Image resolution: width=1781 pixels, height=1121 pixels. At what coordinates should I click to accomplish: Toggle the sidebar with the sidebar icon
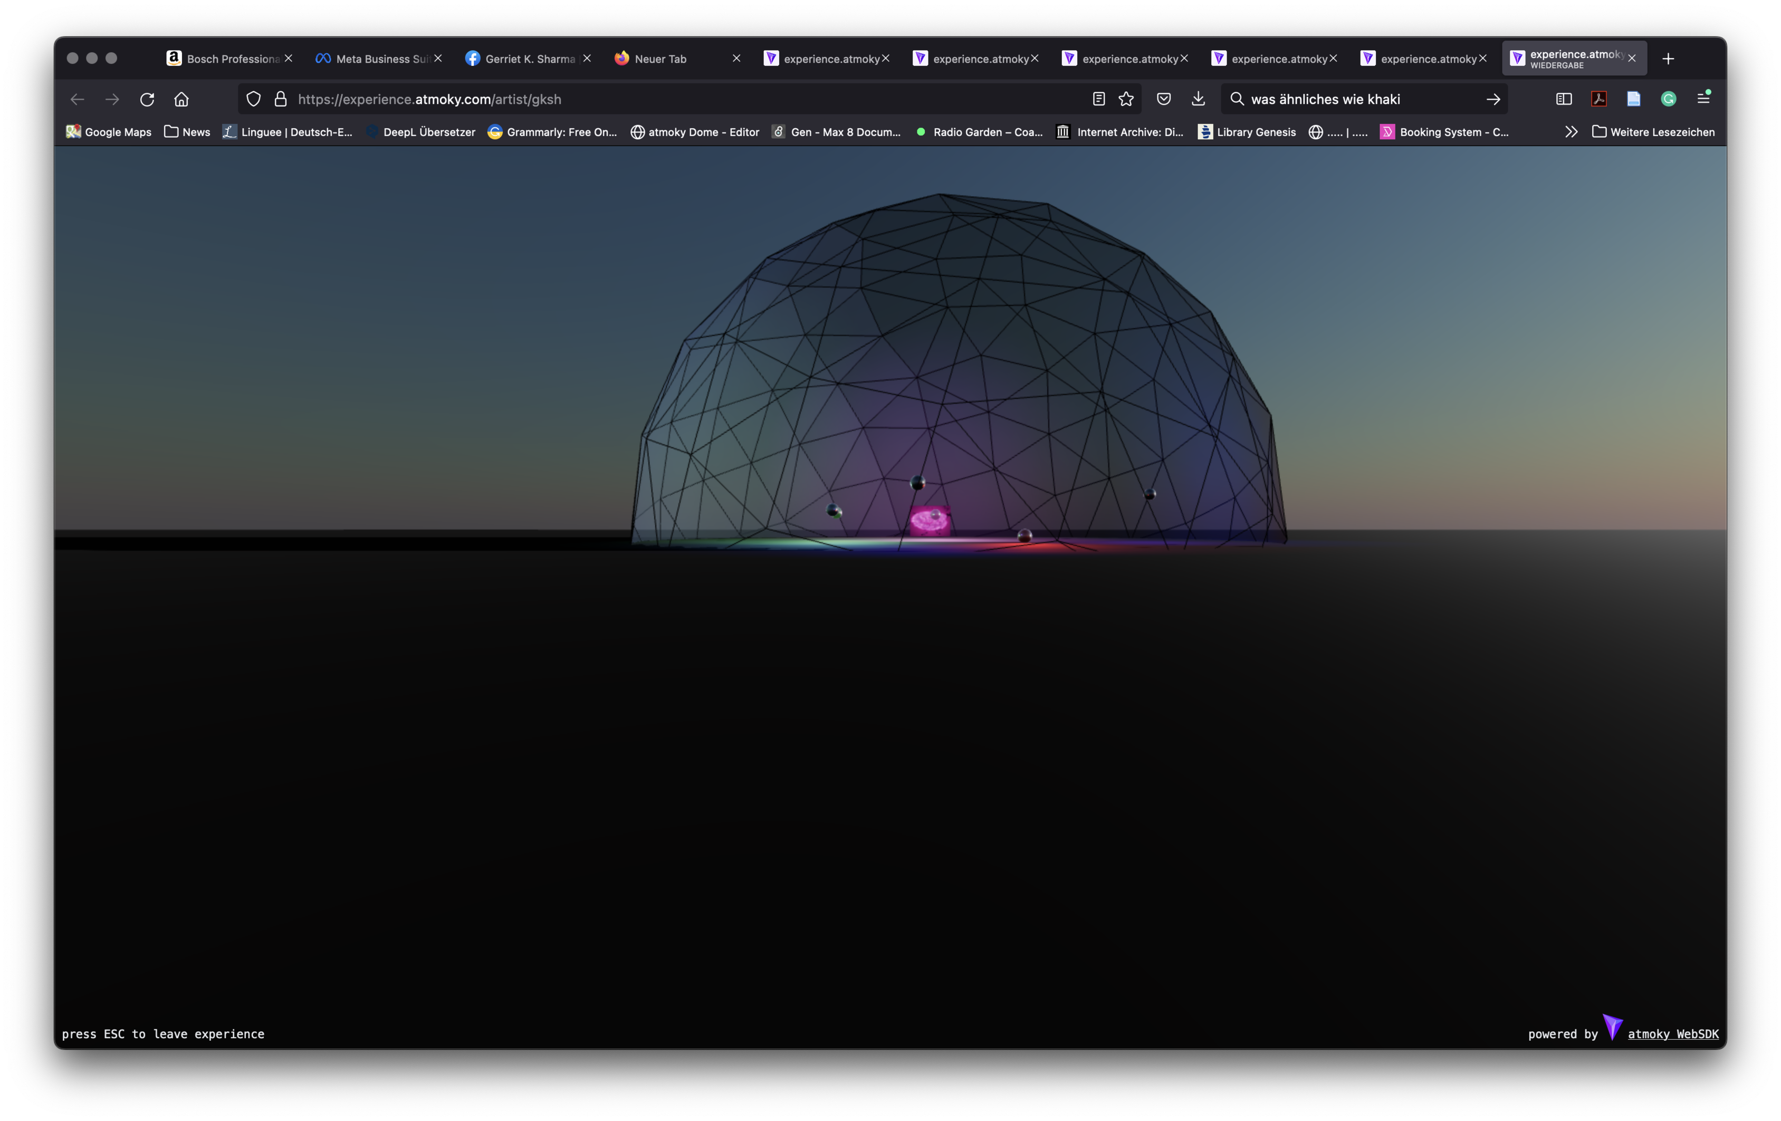coord(1564,99)
